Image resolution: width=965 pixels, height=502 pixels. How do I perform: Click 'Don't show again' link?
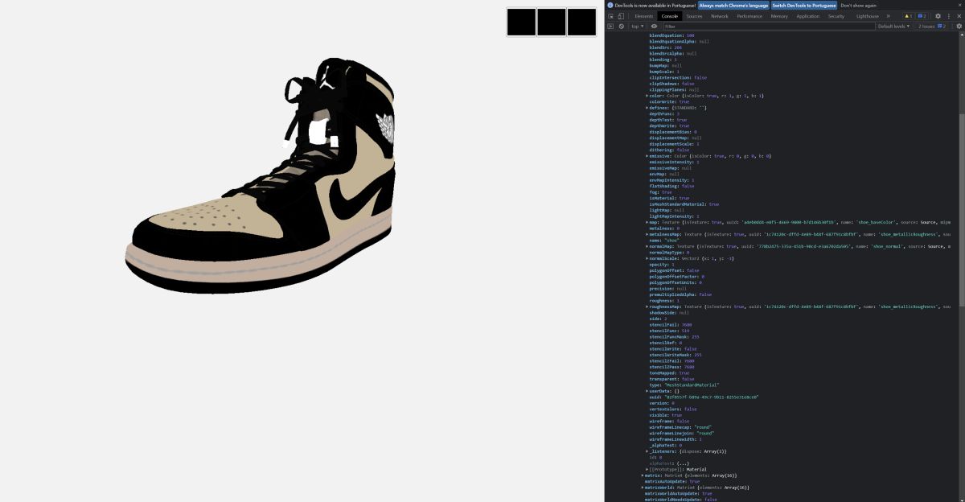pyautogui.click(x=858, y=5)
